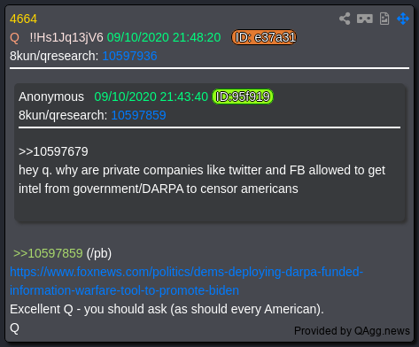419x347 pixels.
Task: Click post number 4664
Action: click(x=23, y=19)
